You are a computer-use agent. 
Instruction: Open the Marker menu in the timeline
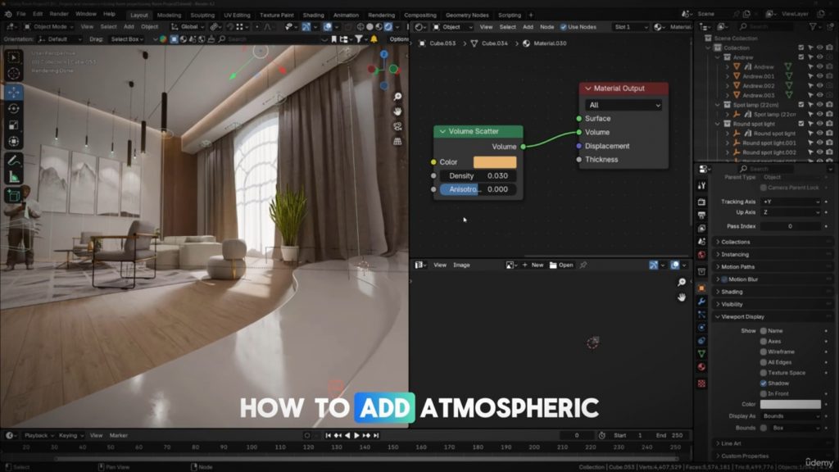(x=119, y=436)
